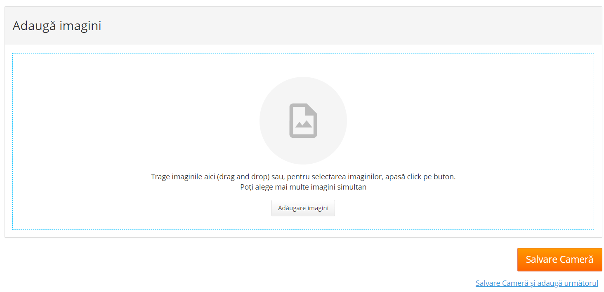The height and width of the screenshot is (292, 604).
Task: Click the Poți alege mai multe imagini text
Action: click(303, 187)
